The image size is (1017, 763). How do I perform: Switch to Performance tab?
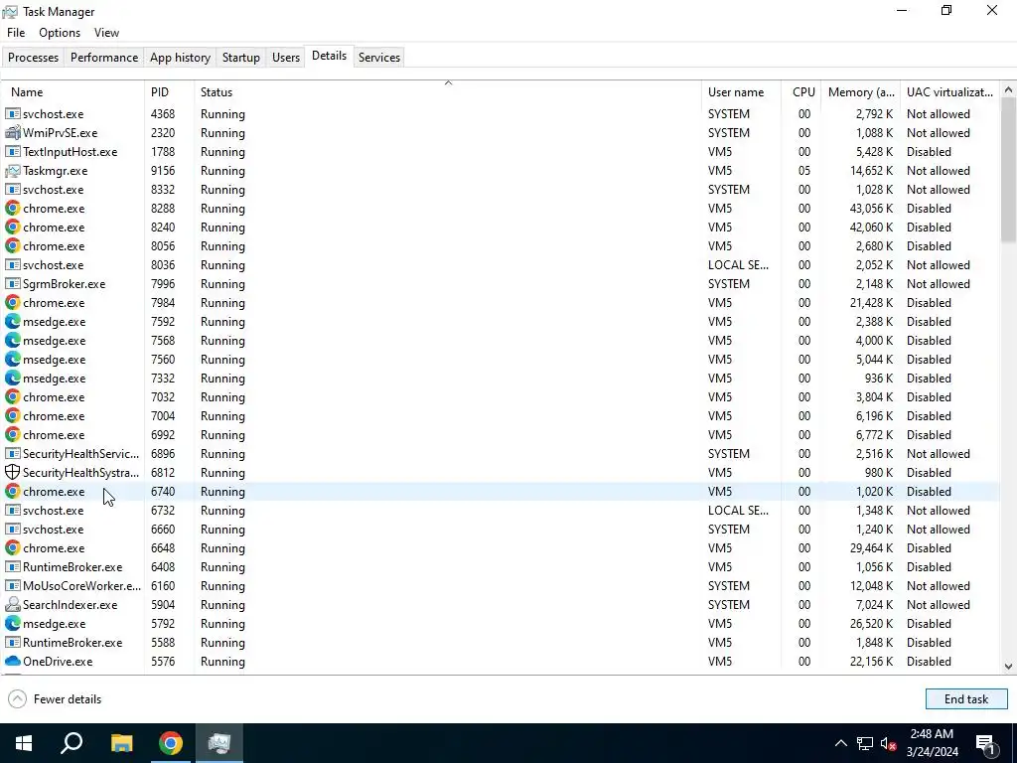tap(104, 57)
